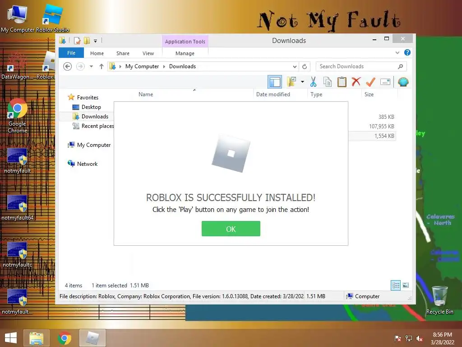The width and height of the screenshot is (462, 347).
Task: Select the file row sized 1,554 KB
Action: pos(372,136)
